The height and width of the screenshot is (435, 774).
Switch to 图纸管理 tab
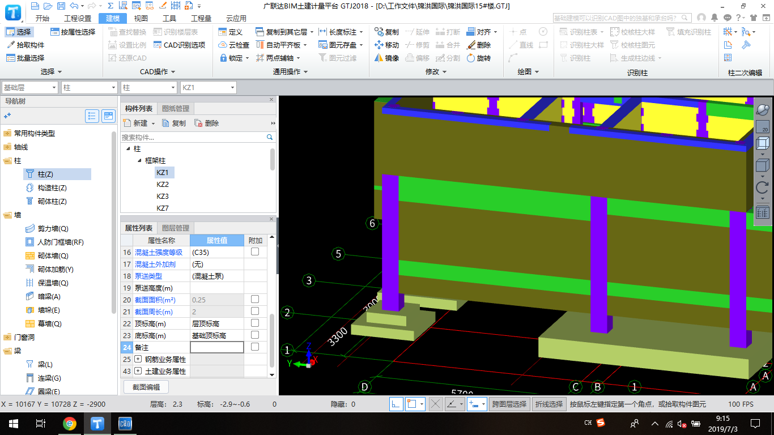coord(176,108)
